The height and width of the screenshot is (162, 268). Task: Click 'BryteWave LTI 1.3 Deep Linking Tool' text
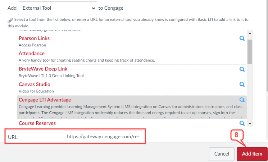[x=51, y=76]
